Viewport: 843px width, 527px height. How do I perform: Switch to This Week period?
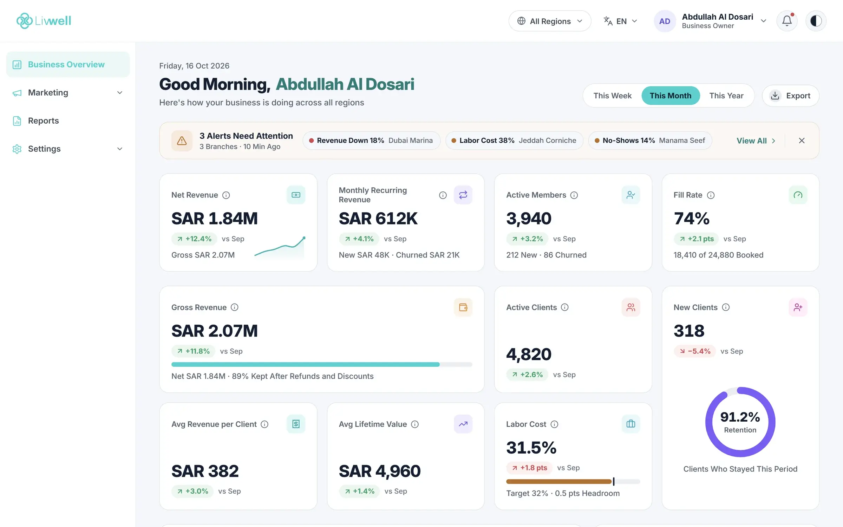[612, 96]
